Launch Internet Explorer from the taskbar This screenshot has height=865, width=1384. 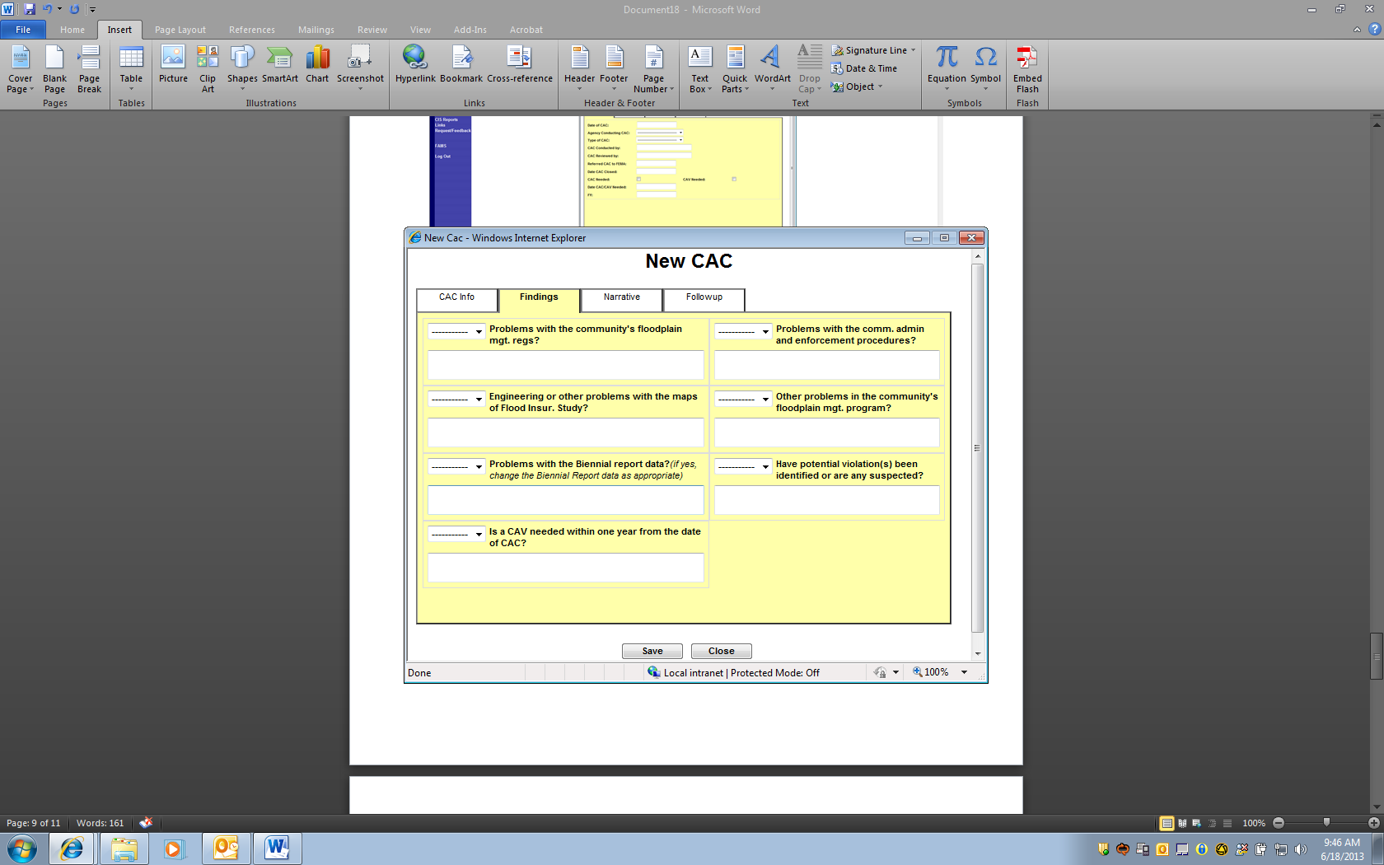coord(72,848)
